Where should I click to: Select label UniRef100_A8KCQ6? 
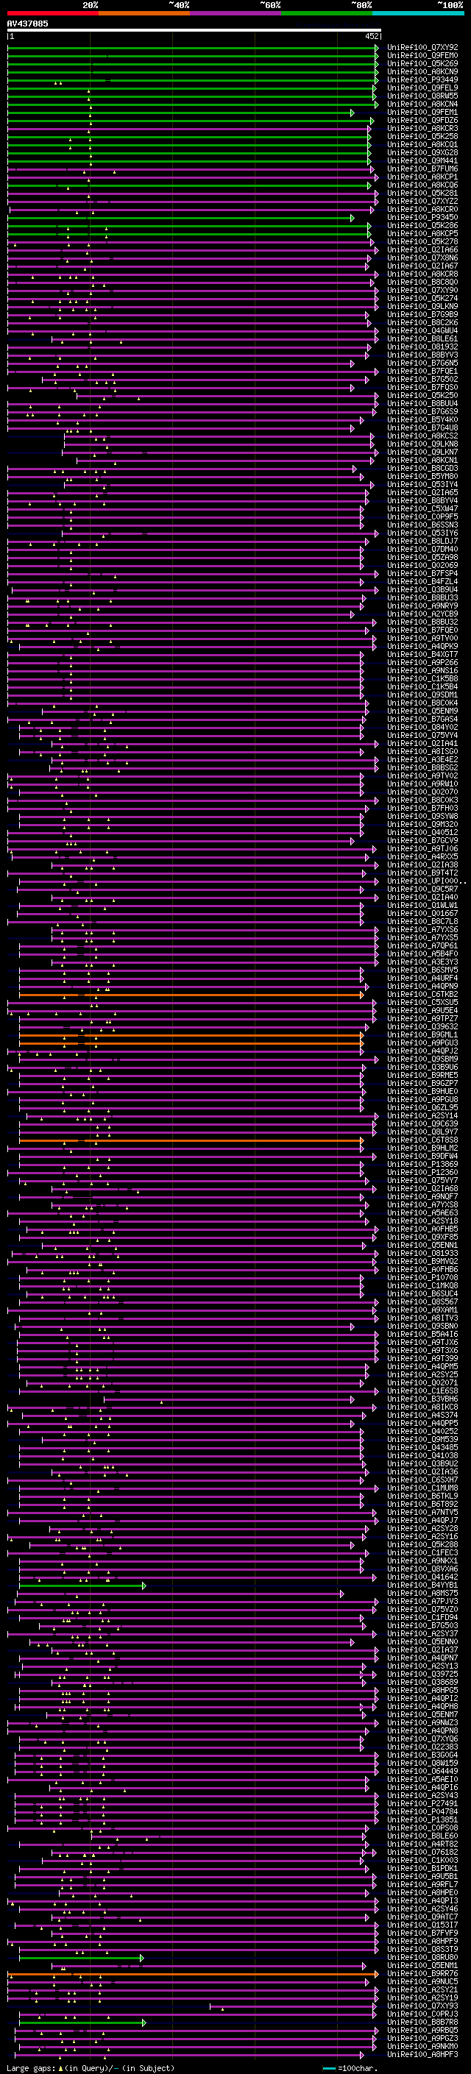(x=422, y=185)
